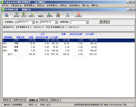Expand the 消费类型 combo box
The height and width of the screenshot is (107, 136).
[87, 22]
